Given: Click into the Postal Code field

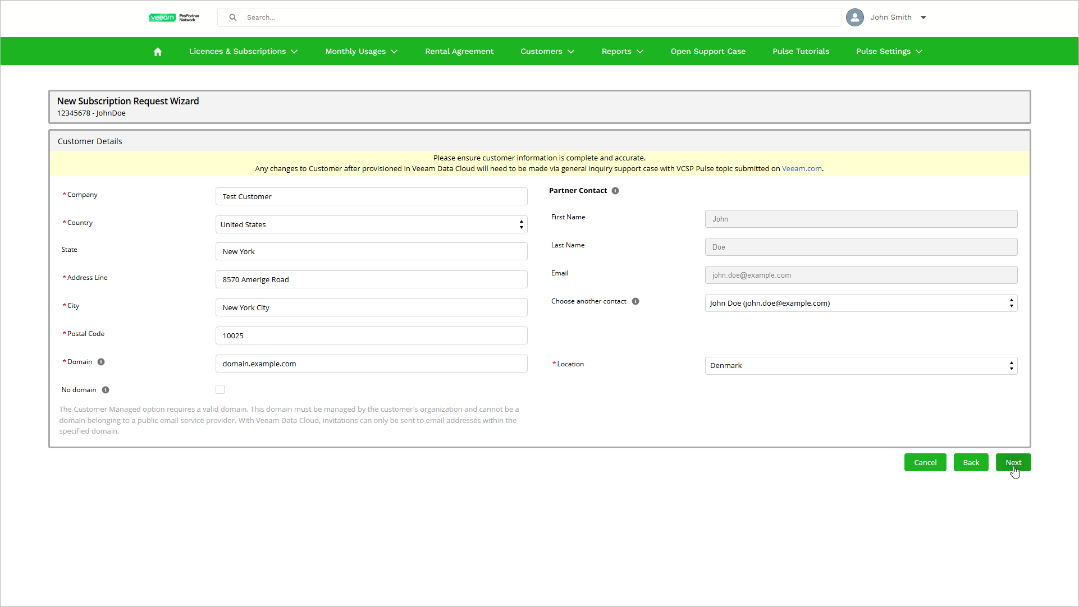Looking at the screenshot, I should pos(371,335).
